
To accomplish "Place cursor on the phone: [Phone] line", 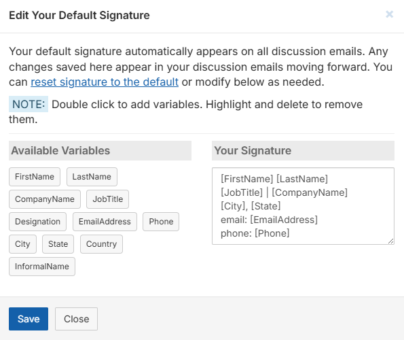I will pos(255,233).
